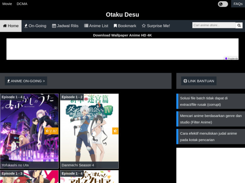Click the LINK BANTUAN button

(x=199, y=81)
